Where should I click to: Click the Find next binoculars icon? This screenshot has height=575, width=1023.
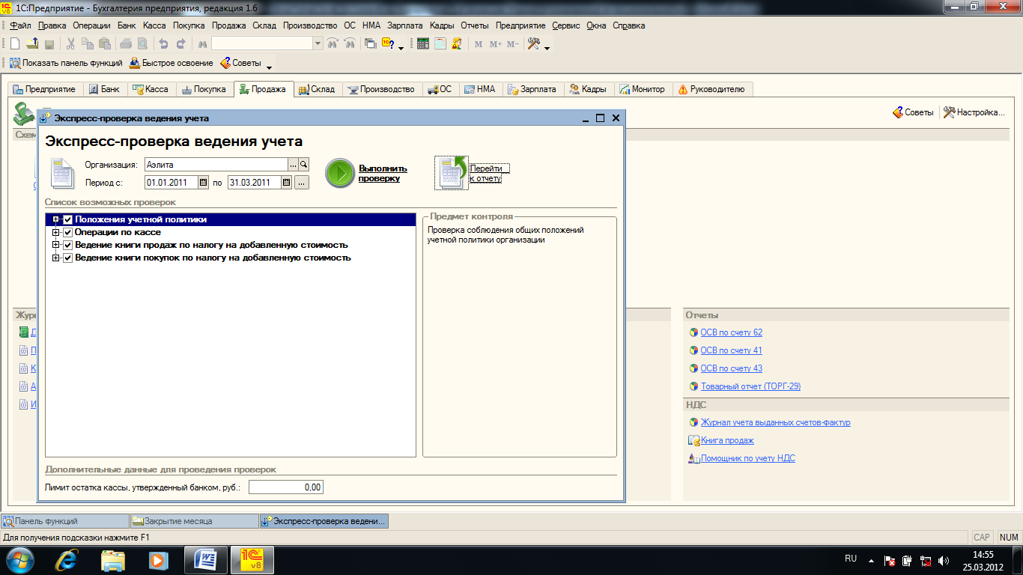333,44
